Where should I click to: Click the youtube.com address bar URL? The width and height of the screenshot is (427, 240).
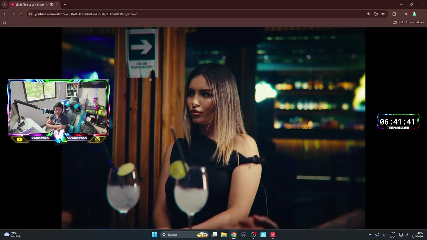pyautogui.click(x=86, y=14)
